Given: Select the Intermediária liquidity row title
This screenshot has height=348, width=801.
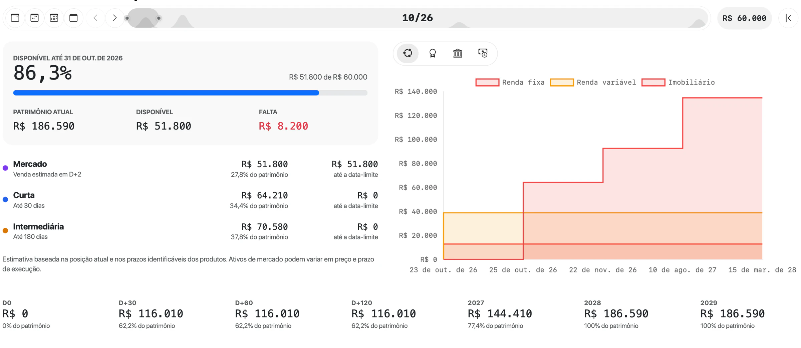Looking at the screenshot, I should click(38, 227).
